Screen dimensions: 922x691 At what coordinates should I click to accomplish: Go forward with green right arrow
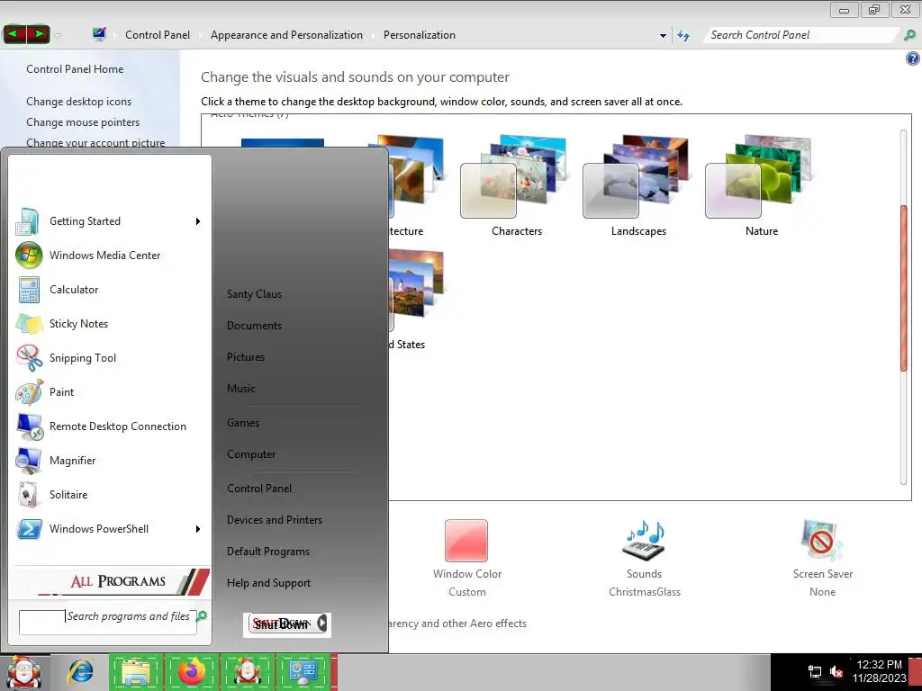point(39,34)
